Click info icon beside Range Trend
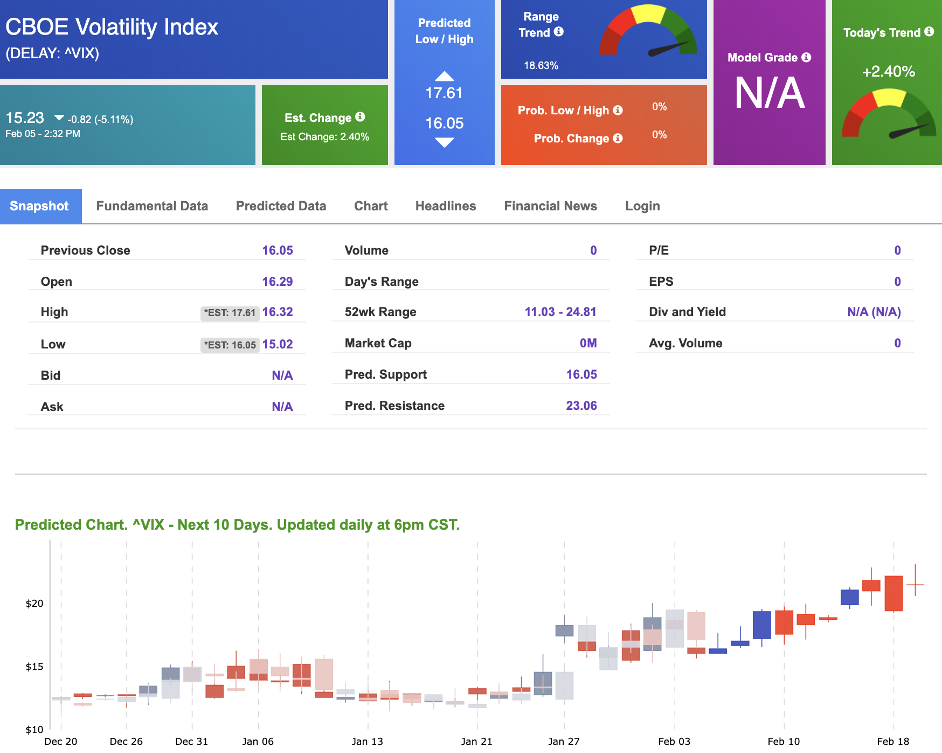 (x=559, y=31)
